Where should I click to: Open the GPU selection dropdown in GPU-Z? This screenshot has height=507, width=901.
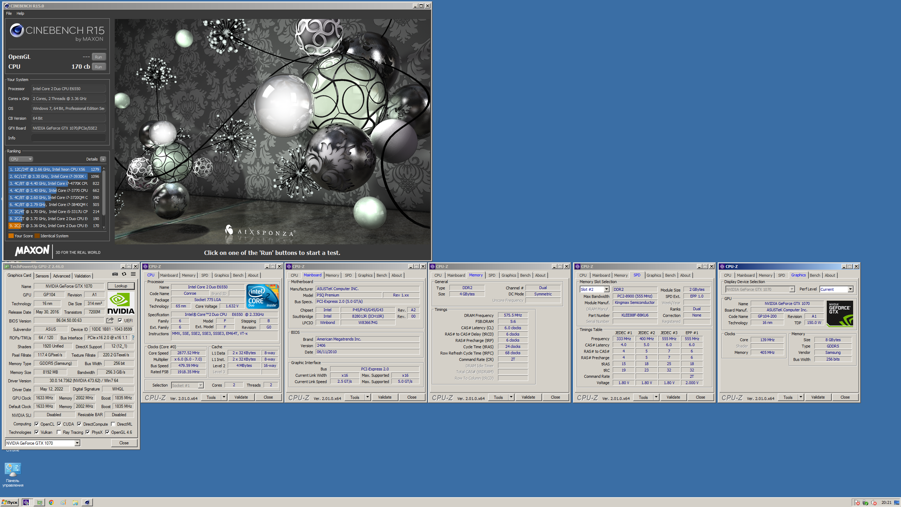point(43,443)
